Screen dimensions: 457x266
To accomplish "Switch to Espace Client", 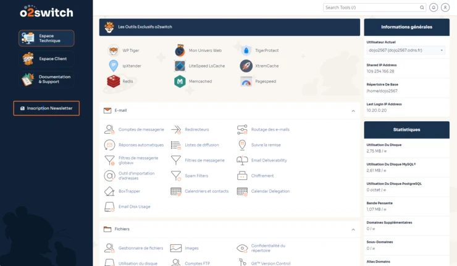I will coord(46,59).
